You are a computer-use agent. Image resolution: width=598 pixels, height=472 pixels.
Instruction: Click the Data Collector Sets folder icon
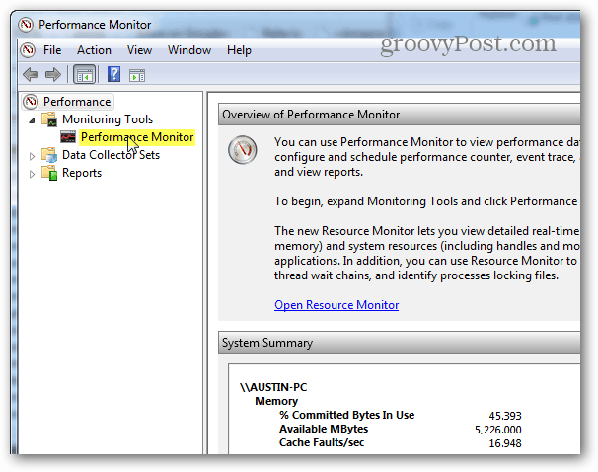(49, 154)
